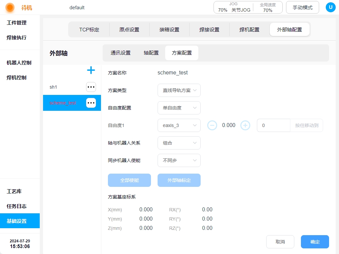
Task: Click the plus icon to increase 自由度1
Action: click(x=245, y=125)
